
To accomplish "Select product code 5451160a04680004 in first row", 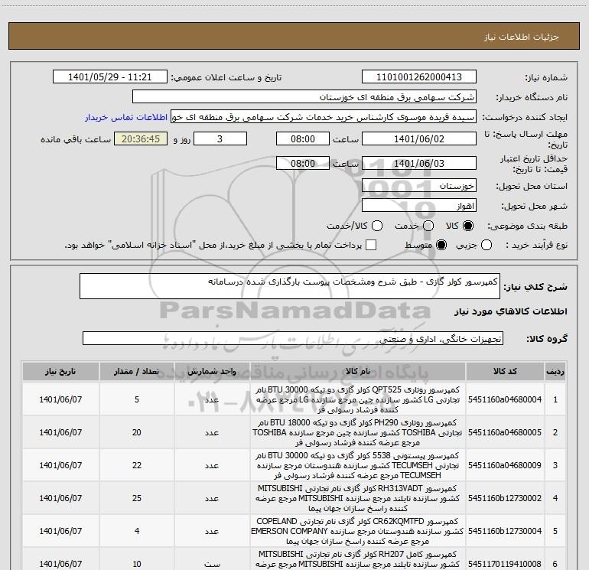I will 503,399.
